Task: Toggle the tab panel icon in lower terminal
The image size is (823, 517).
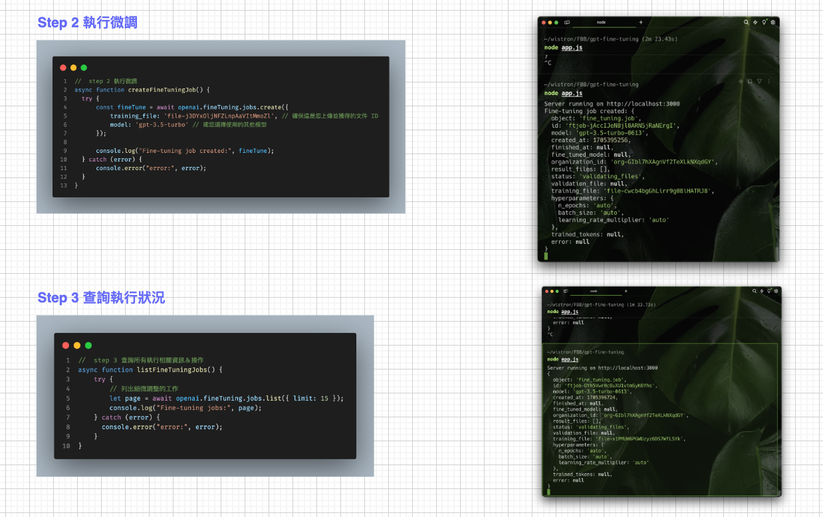Action: click(566, 291)
